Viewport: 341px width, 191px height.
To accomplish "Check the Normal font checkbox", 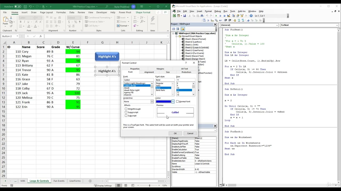I will point(177,102).
